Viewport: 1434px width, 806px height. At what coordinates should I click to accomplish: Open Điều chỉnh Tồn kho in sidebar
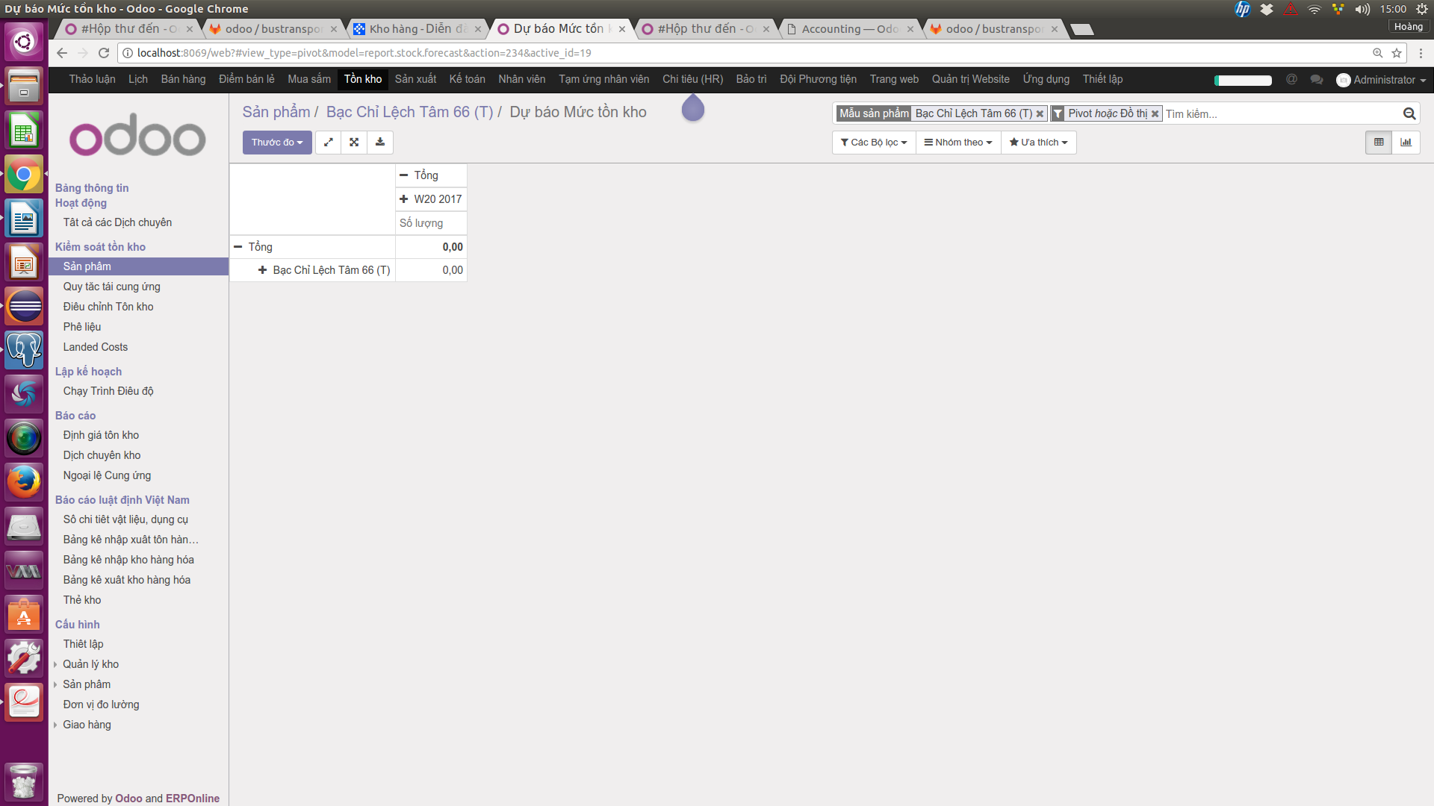(108, 307)
